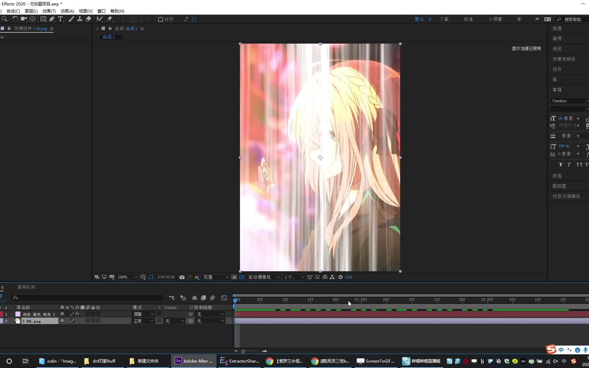
Task: Open the 帮助(H) menu
Action: (117, 11)
